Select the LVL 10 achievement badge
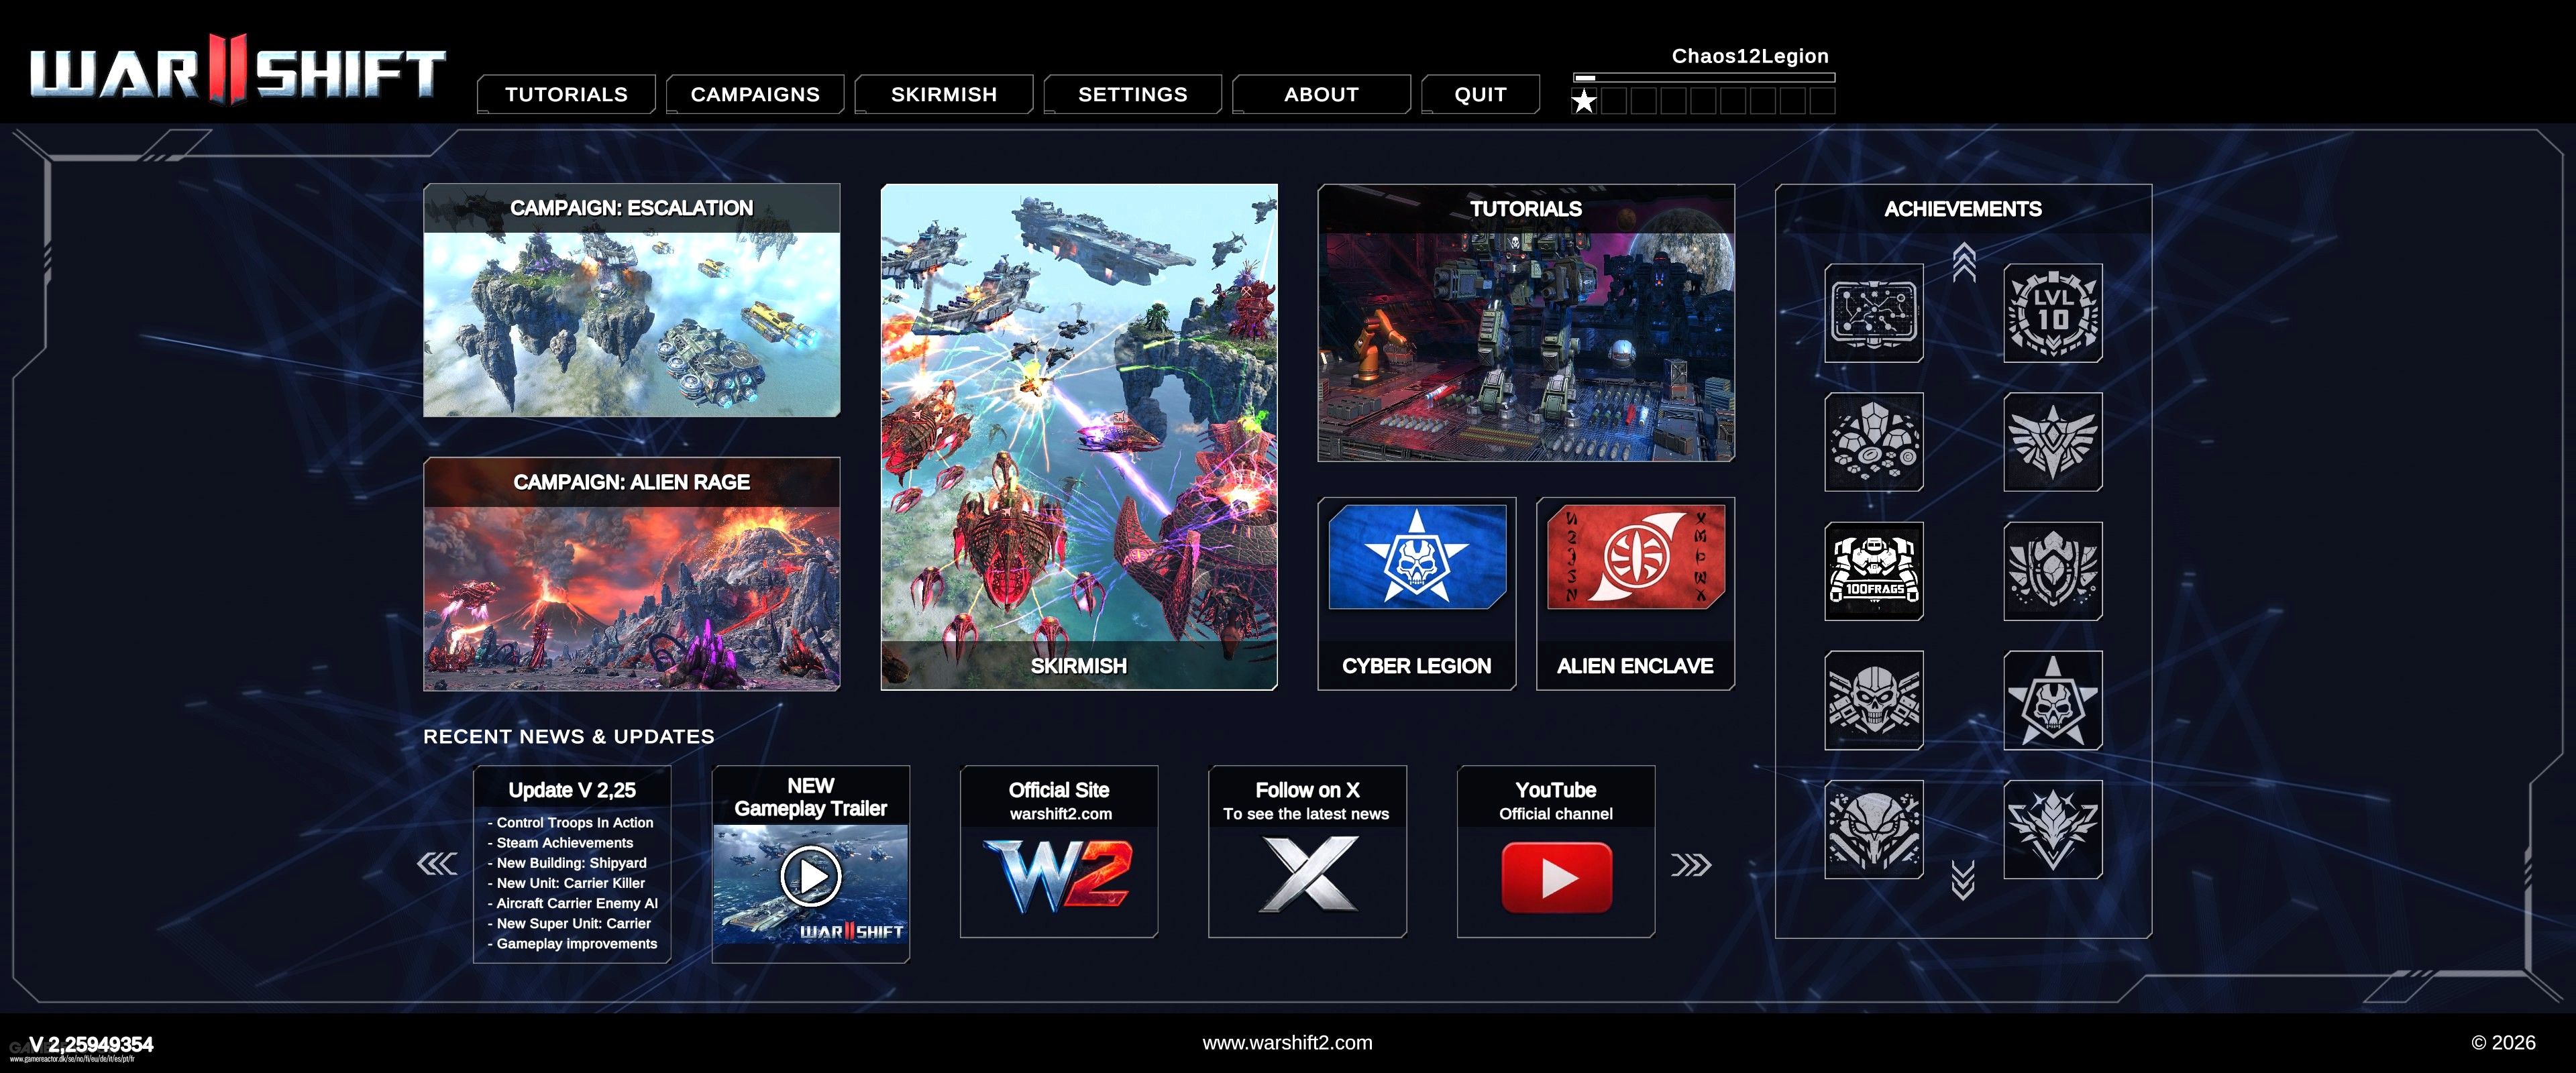Screen dimensions: 2576x1073 coord(2053,313)
